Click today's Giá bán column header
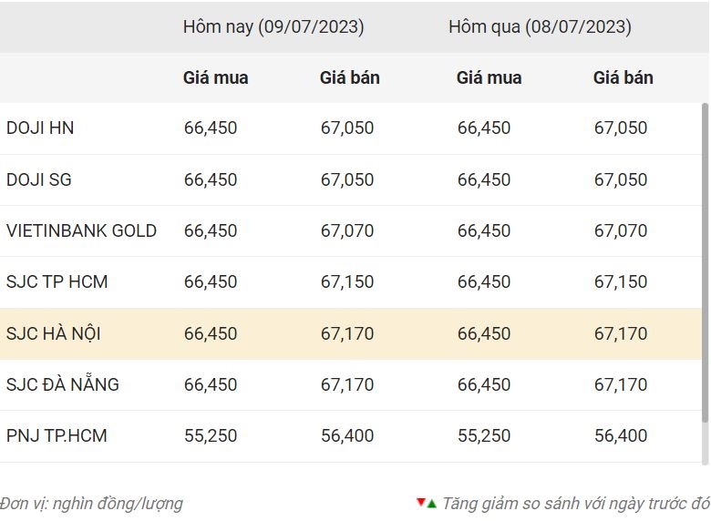The height and width of the screenshot is (521, 711). [x=350, y=78]
